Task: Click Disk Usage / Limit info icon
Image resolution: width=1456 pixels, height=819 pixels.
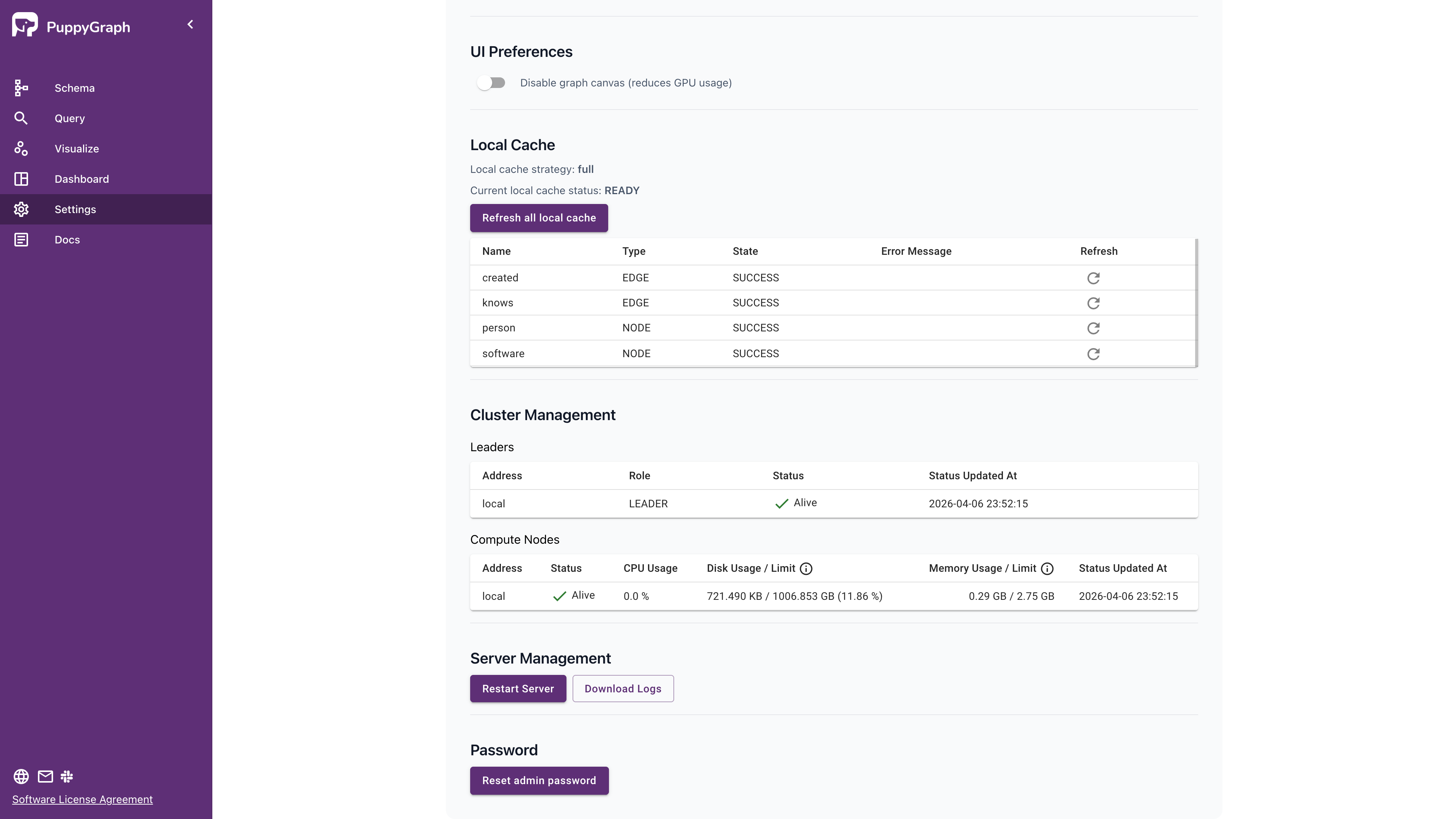Action: [x=806, y=569]
